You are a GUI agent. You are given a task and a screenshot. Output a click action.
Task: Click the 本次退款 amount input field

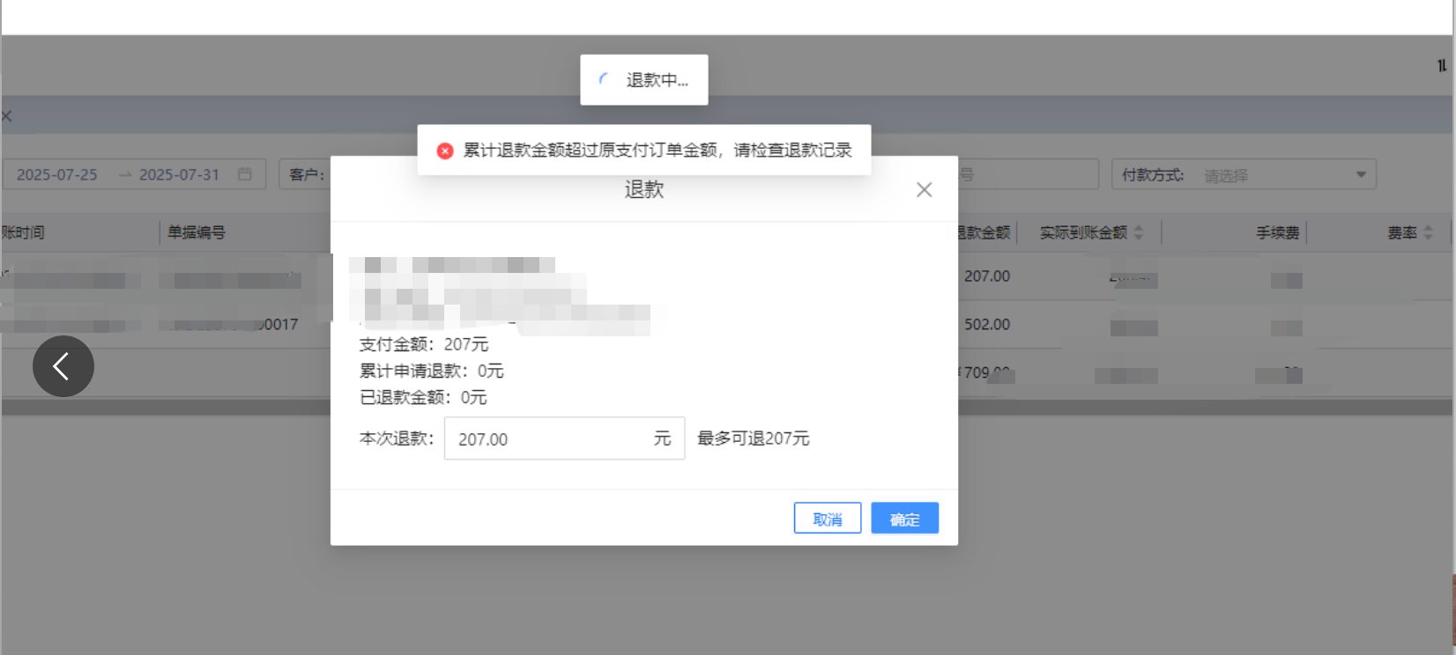click(x=546, y=438)
